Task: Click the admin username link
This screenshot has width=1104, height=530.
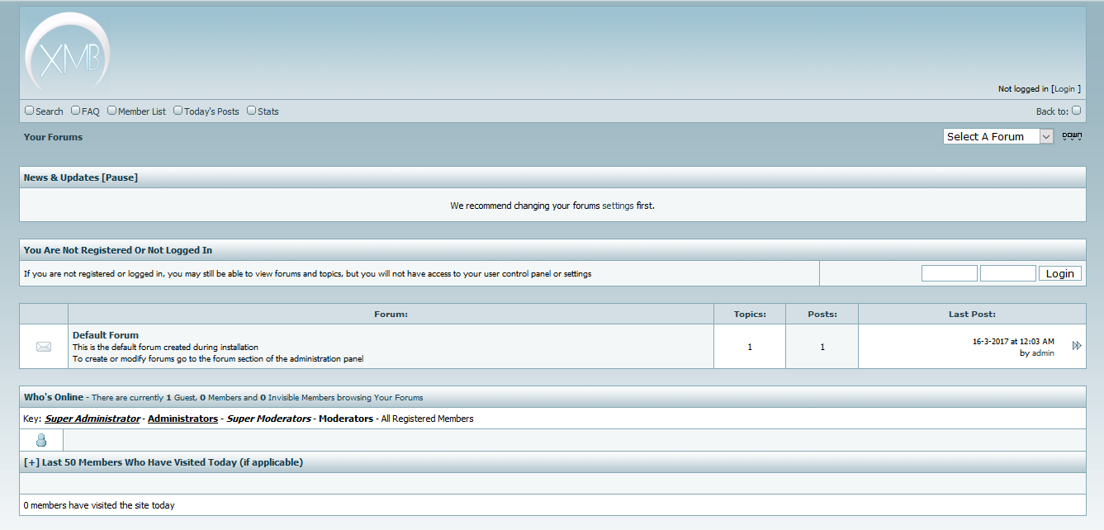Action: (x=1042, y=353)
